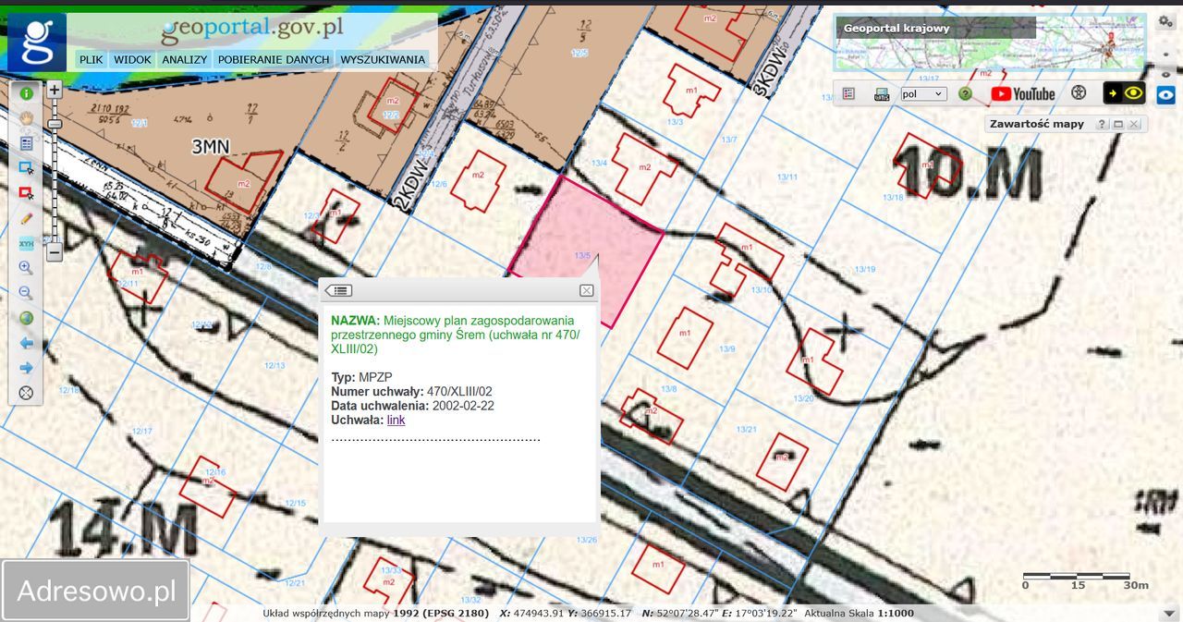This screenshot has width=1183, height=622.
Task: Open the POBIERANIE DANYCH menu
Action: [x=274, y=59]
